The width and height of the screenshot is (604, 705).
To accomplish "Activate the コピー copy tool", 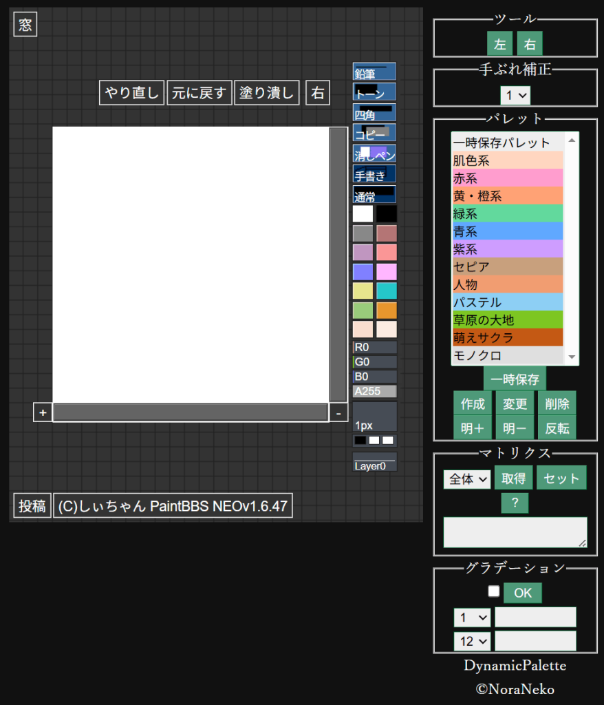I will click(x=374, y=134).
